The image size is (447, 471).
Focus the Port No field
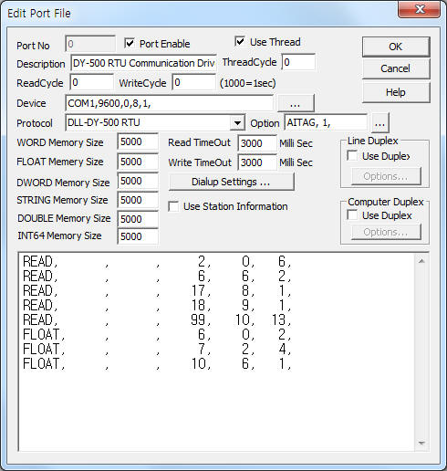[x=90, y=44]
